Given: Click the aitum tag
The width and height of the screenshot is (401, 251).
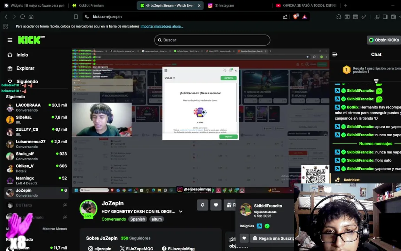Looking at the screenshot, I should (157, 219).
